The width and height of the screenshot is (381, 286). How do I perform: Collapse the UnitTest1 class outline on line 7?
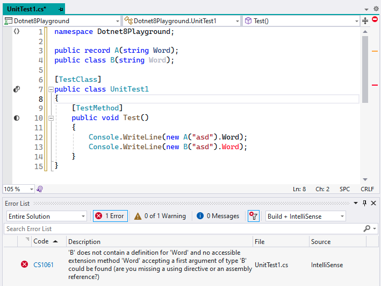[51, 89]
